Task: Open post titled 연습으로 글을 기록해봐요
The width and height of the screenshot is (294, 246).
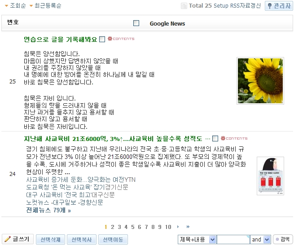Action: [61, 40]
